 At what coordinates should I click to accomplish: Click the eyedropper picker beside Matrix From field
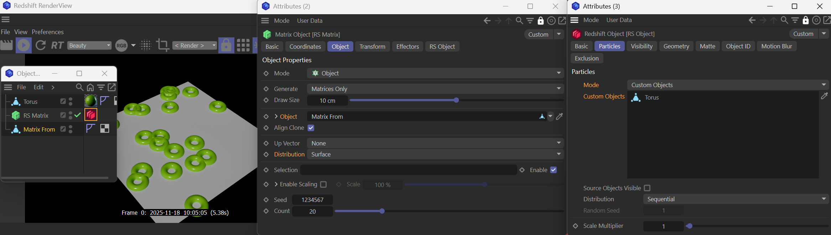coord(560,117)
